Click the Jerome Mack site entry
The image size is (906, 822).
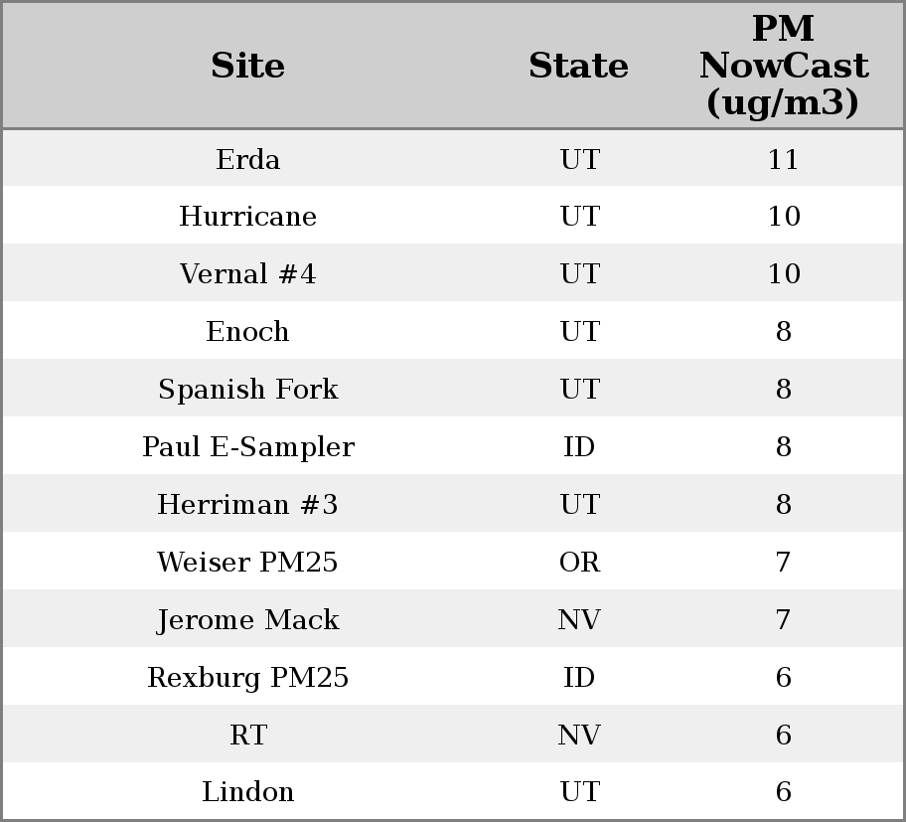click(248, 620)
